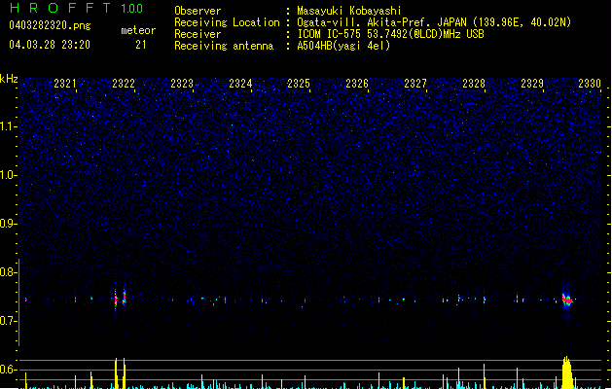Click the 2323 time axis marker
The width and height of the screenshot is (612, 389).
pos(182,84)
